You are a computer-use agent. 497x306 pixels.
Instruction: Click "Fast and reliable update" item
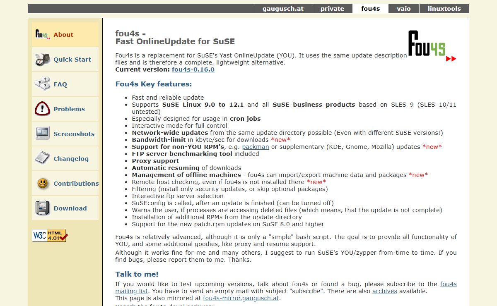(168, 98)
